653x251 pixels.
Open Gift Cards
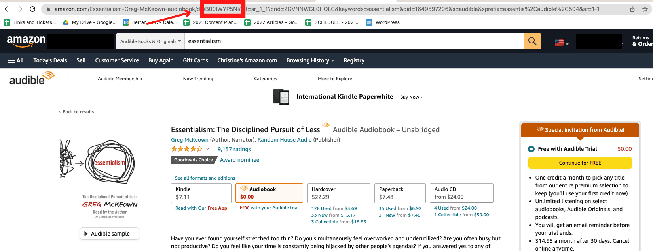tap(196, 60)
